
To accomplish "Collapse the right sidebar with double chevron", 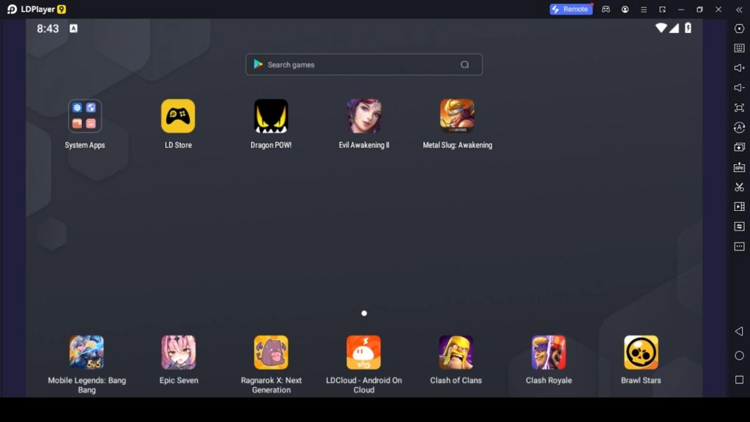I will click(739, 9).
